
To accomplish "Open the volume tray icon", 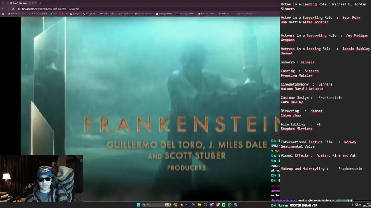I will (x=360, y=205).
